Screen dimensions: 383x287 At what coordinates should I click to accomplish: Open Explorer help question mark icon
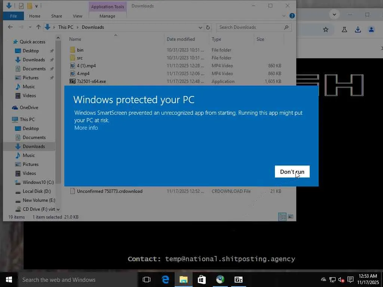[292, 16]
